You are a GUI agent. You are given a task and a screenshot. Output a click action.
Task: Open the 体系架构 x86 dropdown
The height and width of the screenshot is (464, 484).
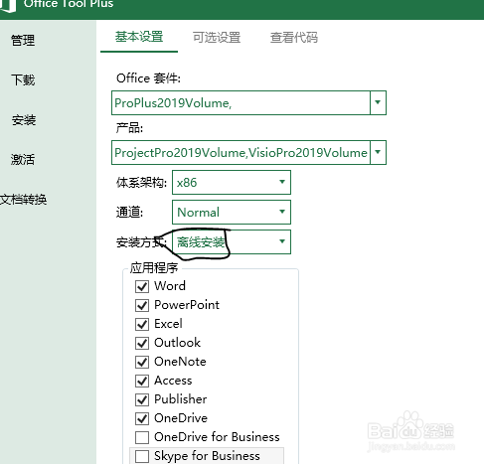232,182
